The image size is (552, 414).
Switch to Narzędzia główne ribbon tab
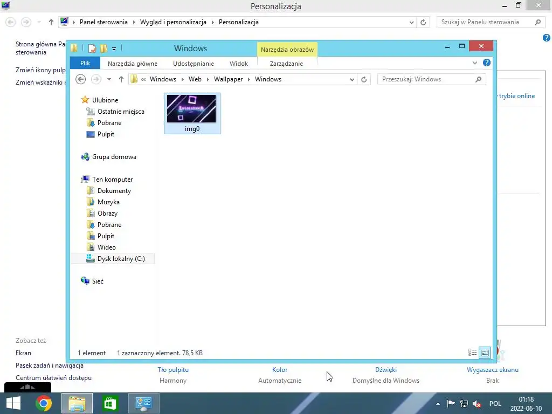click(133, 64)
